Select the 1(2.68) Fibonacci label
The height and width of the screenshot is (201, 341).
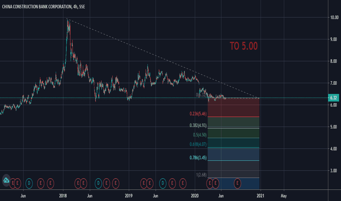(201, 175)
